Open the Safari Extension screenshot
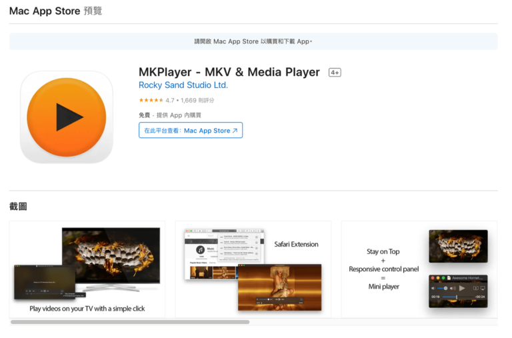 (253, 269)
